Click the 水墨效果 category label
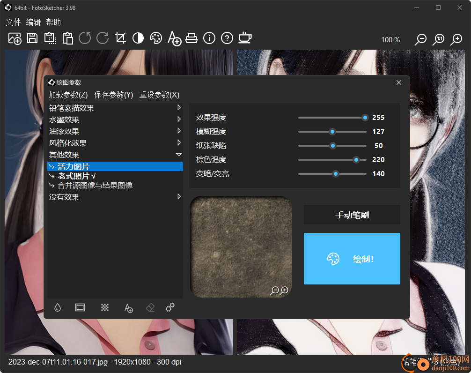Viewport: 471px width, 373px height. coord(64,119)
